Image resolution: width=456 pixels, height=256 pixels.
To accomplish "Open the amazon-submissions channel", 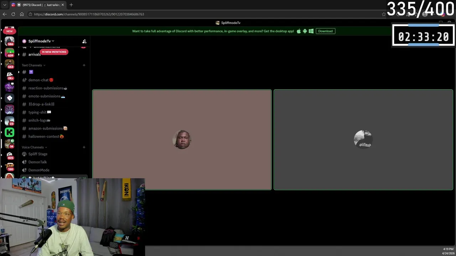I will (53, 128).
